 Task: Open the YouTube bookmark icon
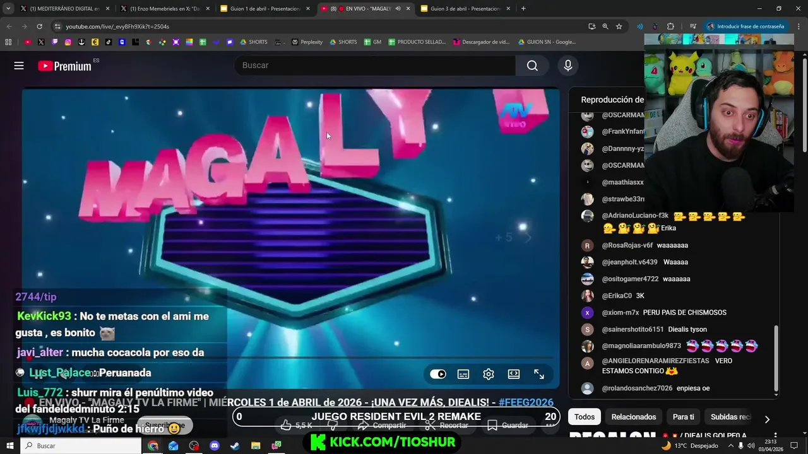[28, 42]
